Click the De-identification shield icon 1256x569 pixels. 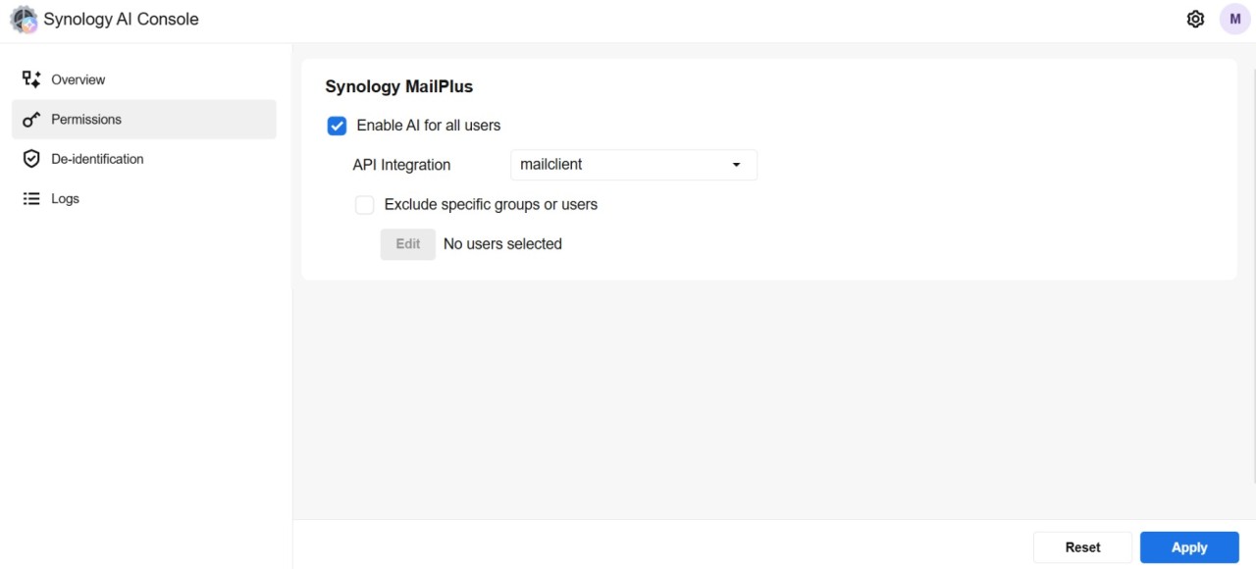tap(31, 159)
